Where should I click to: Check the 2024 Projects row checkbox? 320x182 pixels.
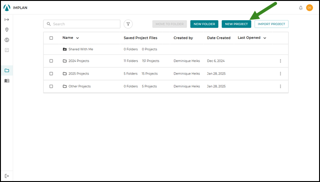(51, 61)
